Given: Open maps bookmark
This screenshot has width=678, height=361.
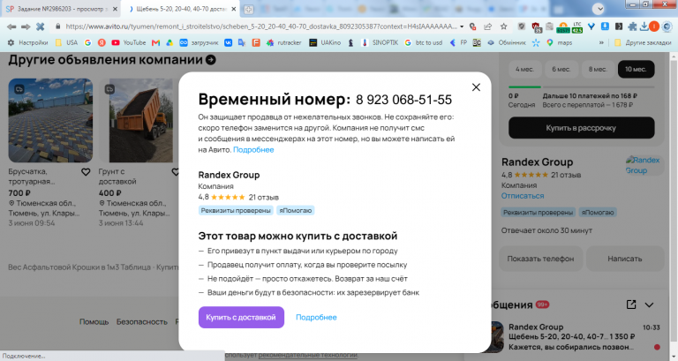Looking at the screenshot, I should point(559,42).
